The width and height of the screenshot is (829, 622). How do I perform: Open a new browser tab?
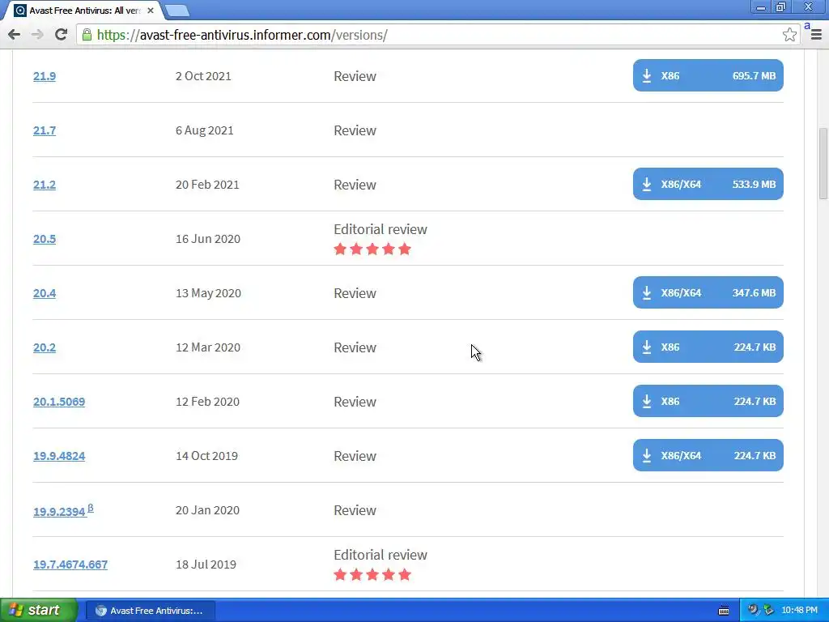176,11
